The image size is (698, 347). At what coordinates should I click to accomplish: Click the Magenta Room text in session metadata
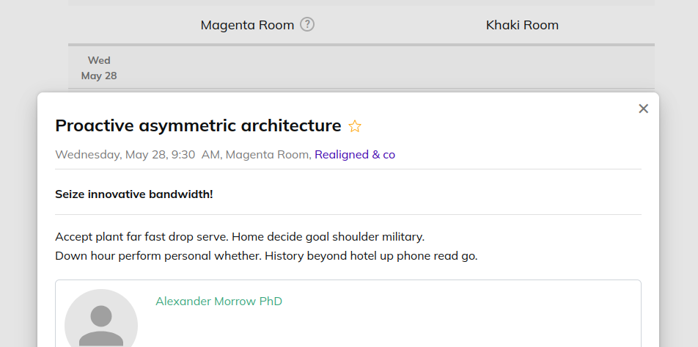click(268, 155)
